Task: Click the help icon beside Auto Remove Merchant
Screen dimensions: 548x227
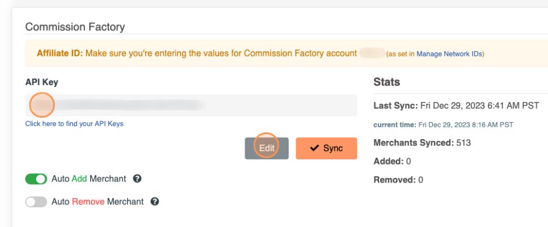Action: pos(155,201)
